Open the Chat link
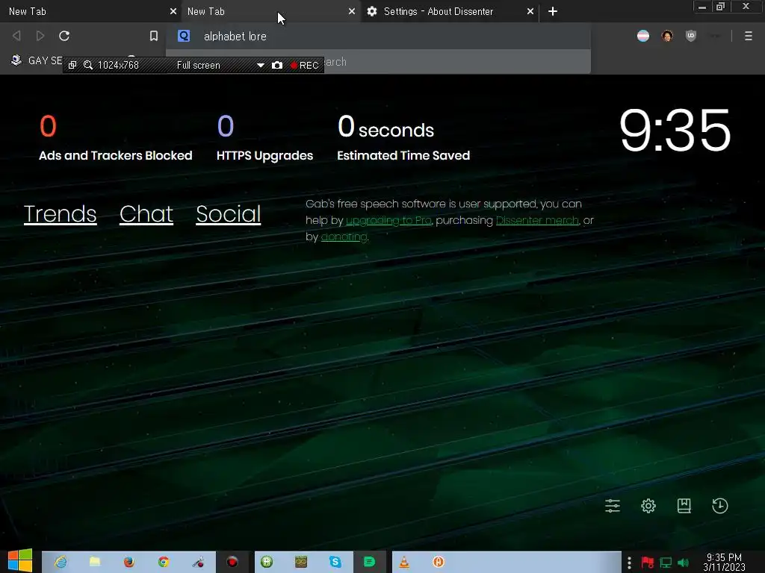Image resolution: width=765 pixels, height=573 pixels. pyautogui.click(x=146, y=214)
